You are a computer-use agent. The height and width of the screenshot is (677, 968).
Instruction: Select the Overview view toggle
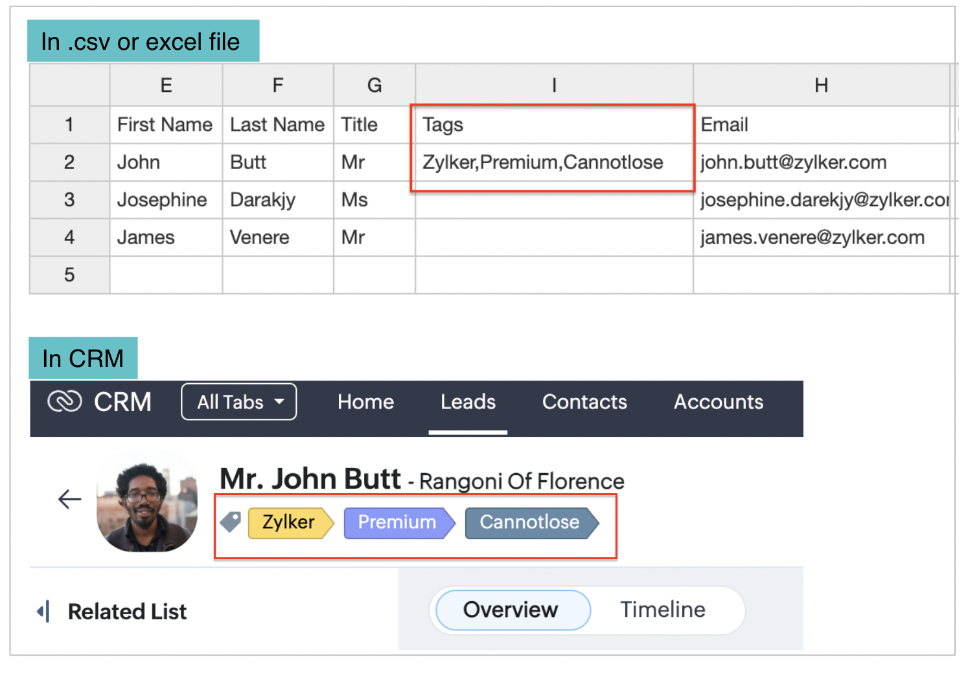coord(511,610)
